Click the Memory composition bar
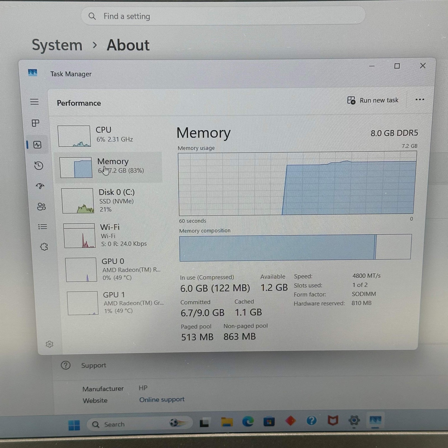 [295, 248]
